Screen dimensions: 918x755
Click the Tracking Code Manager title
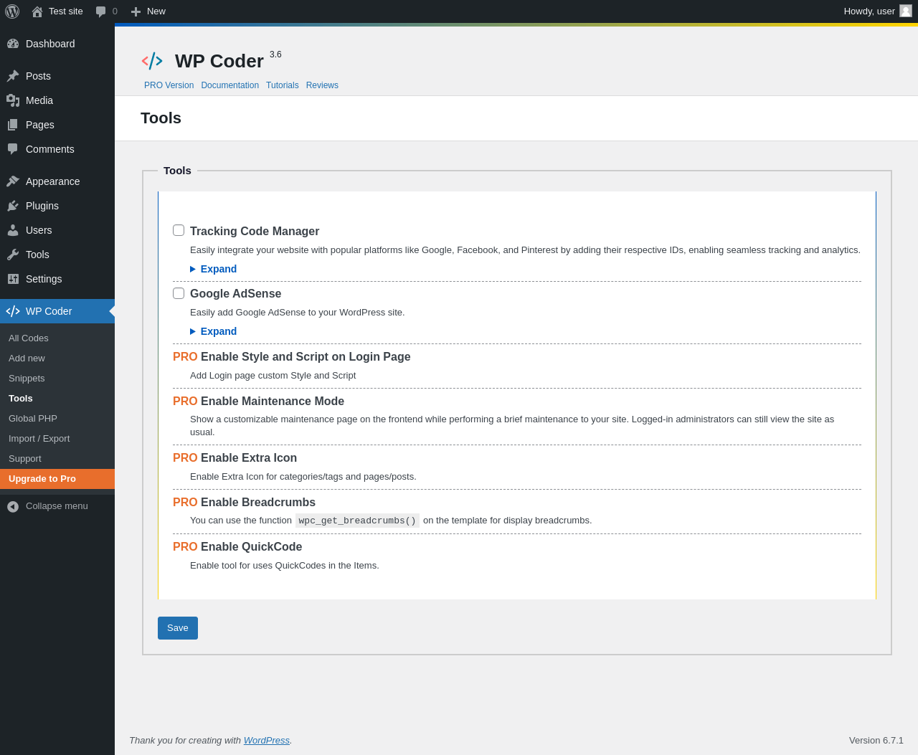tap(255, 231)
